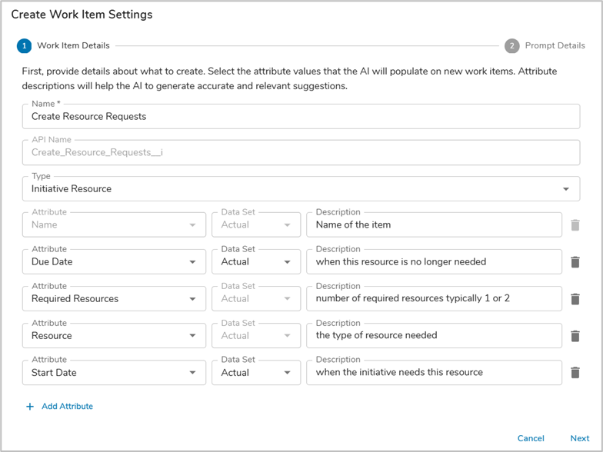Select the Work Item Details step label

coord(73,46)
